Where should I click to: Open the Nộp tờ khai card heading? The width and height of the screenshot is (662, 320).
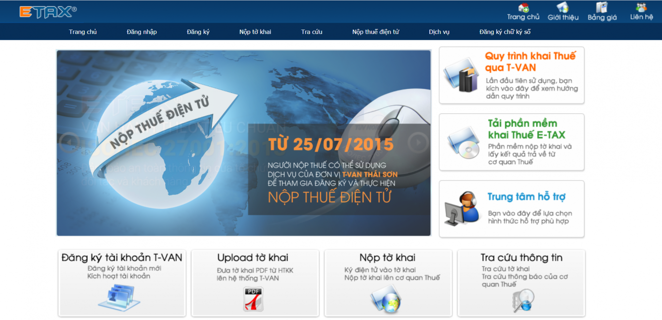[x=387, y=258]
